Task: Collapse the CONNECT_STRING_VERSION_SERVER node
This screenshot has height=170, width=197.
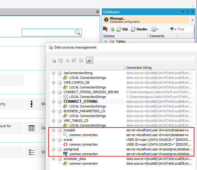Action: pos(54,92)
